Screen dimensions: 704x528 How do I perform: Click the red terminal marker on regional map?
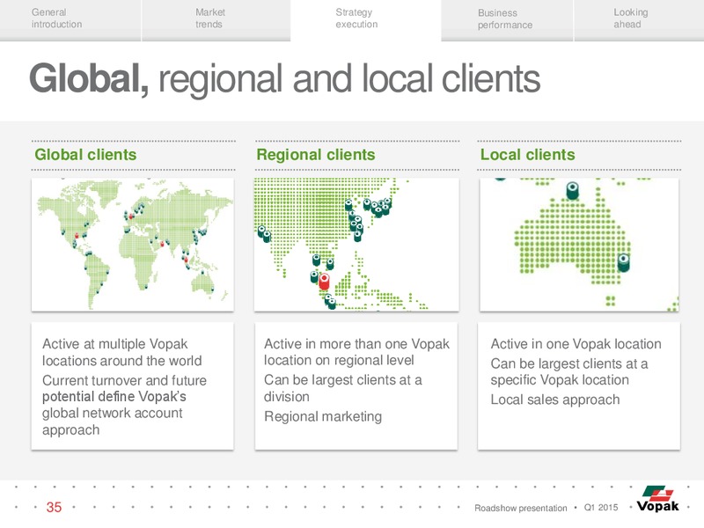[324, 282]
